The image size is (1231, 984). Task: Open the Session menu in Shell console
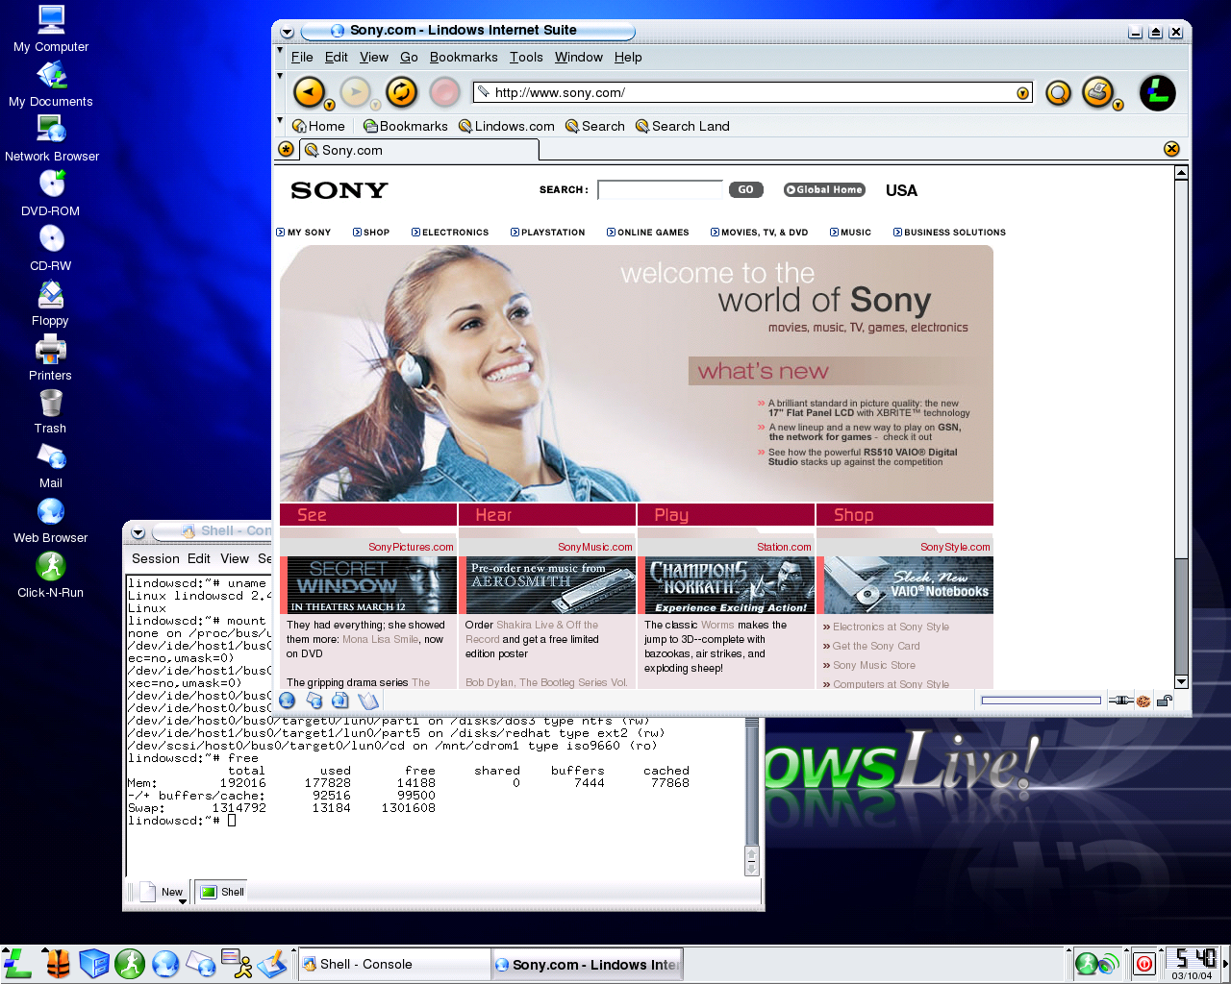(x=156, y=558)
